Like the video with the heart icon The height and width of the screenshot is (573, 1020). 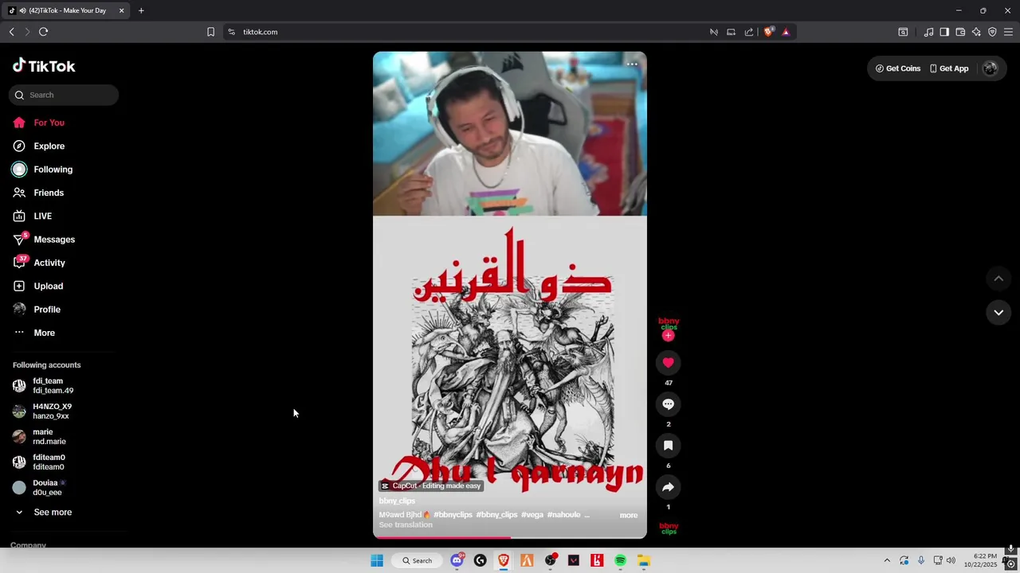(669, 363)
